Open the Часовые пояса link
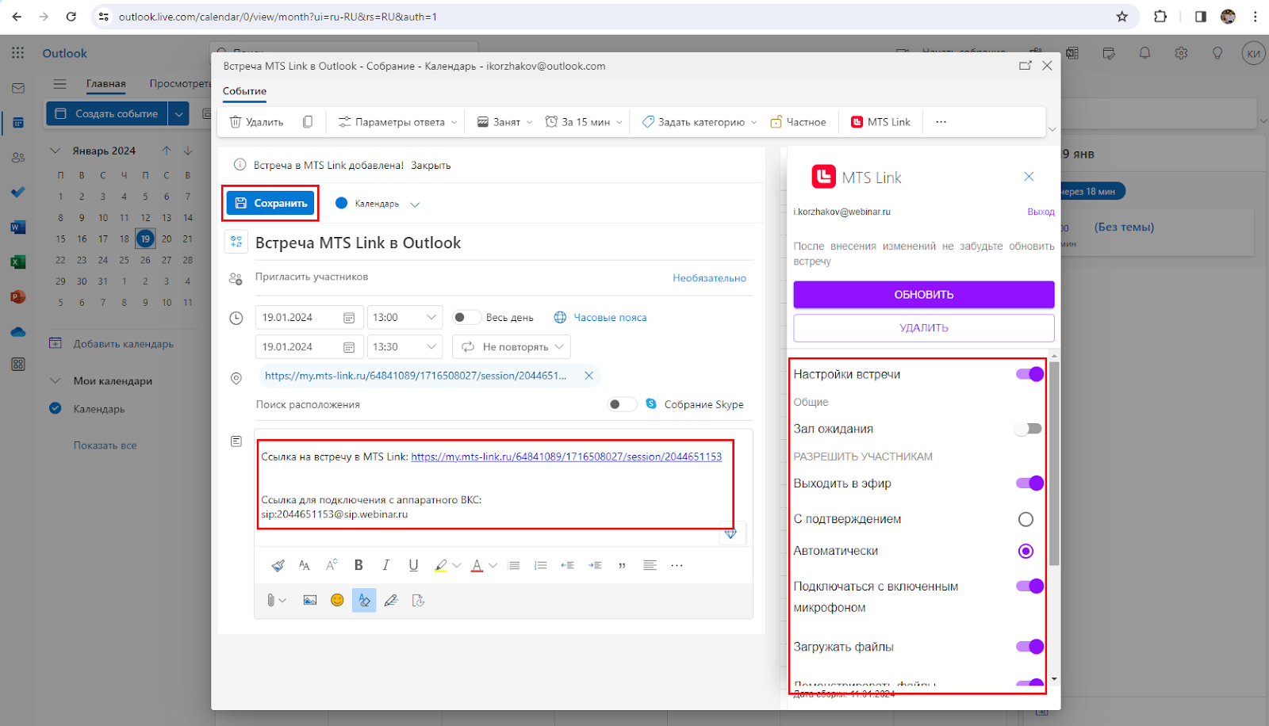This screenshot has height=726, width=1269. click(x=601, y=317)
